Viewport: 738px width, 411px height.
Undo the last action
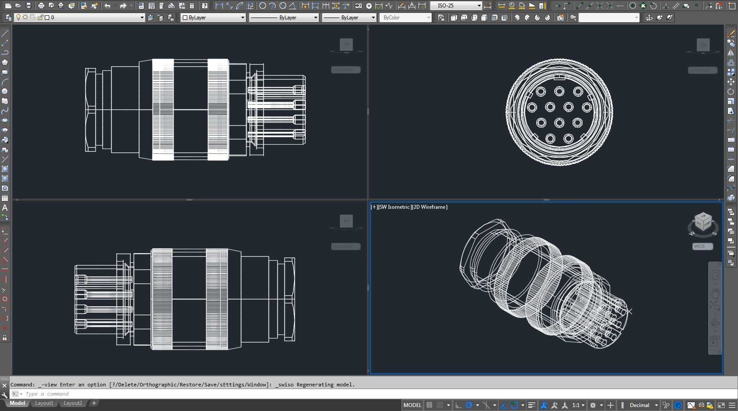[107, 6]
